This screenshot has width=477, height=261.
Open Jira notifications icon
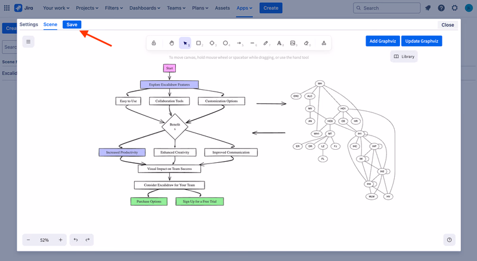tap(428, 8)
